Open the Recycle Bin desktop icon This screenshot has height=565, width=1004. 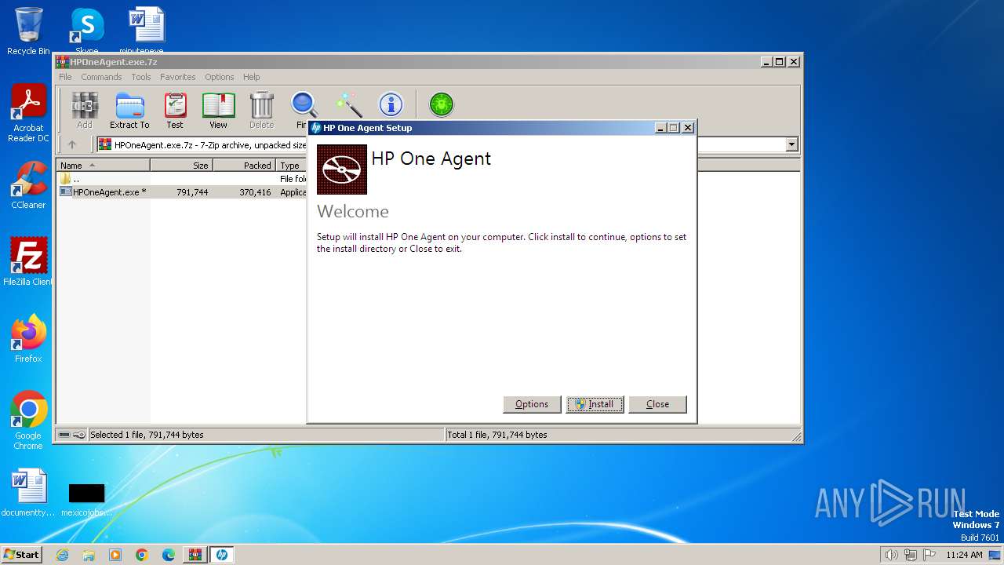[x=28, y=31]
